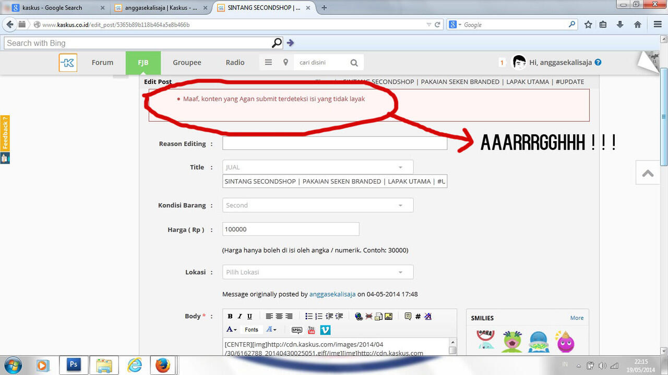
Task: Open the Forum section
Action: tap(102, 63)
